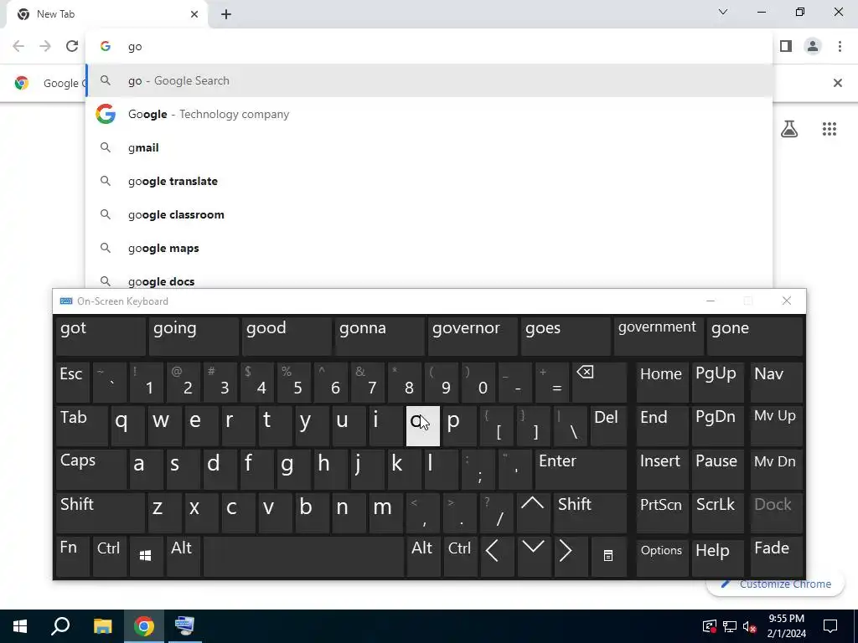858x643 pixels.
Task: Pick the 'government' word prediction
Action: pos(659,336)
